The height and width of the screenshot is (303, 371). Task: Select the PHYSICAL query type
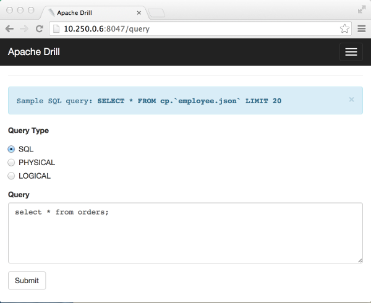tap(11, 163)
